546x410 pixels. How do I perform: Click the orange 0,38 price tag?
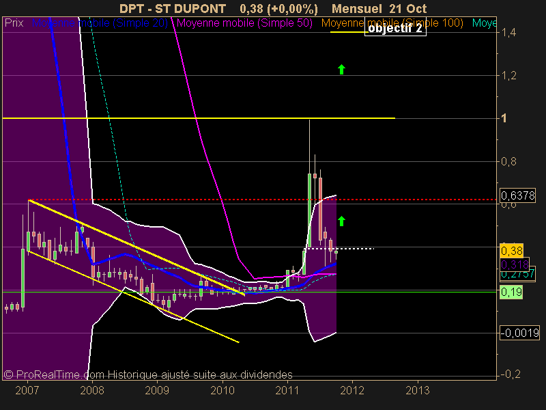511,250
